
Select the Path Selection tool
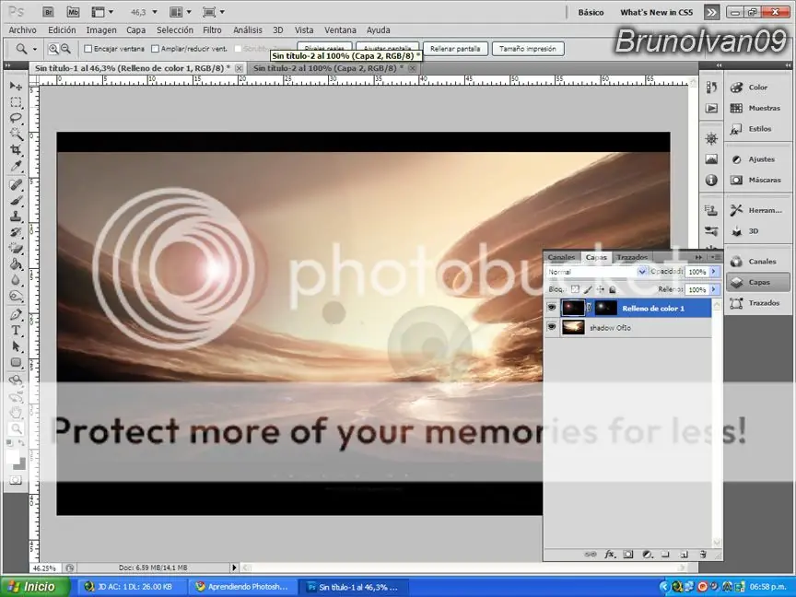pos(16,346)
